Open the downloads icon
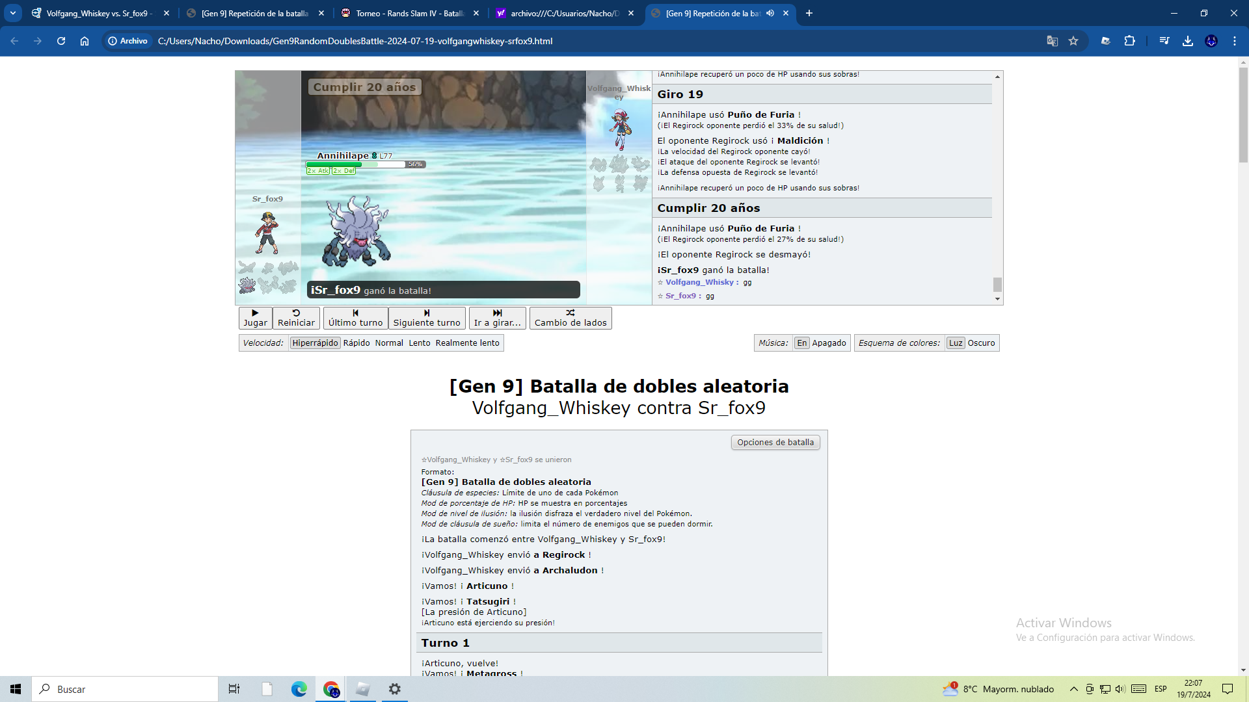 [x=1188, y=41]
